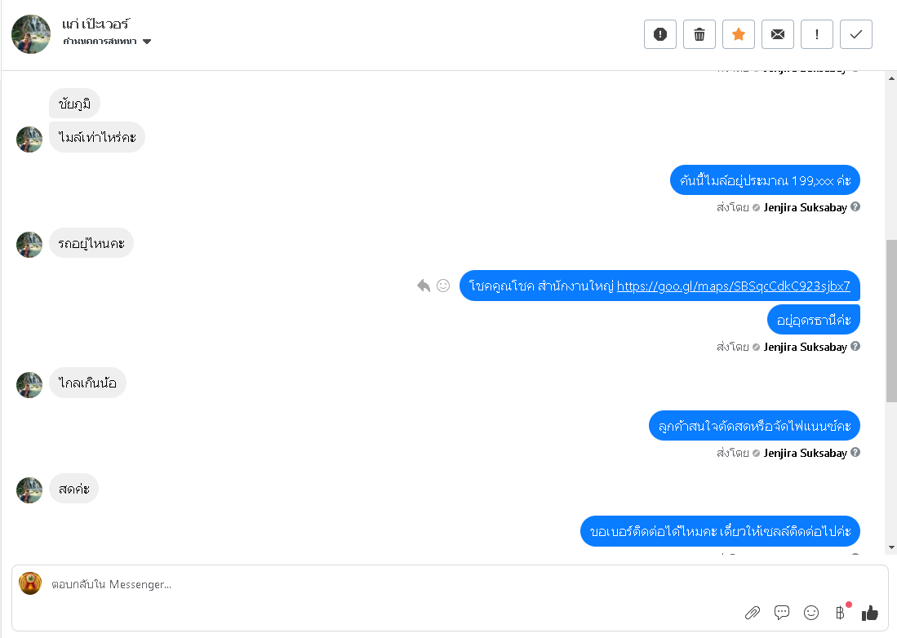Click the scrollbar down arrow
Image resolution: width=897 pixels, height=638 pixels.
click(891, 547)
